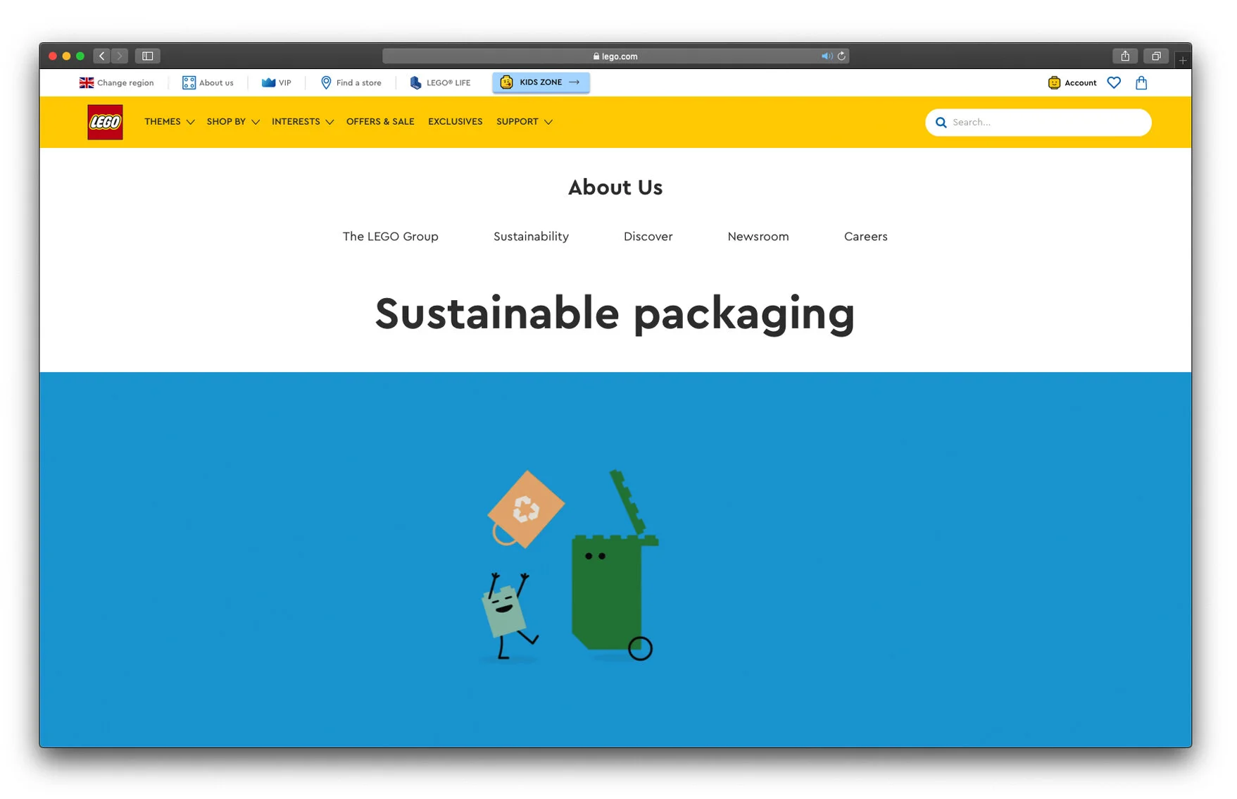Screen dimensions: 1237x799
Task: Open OFFERS & SALE menu item
Action: (x=380, y=122)
